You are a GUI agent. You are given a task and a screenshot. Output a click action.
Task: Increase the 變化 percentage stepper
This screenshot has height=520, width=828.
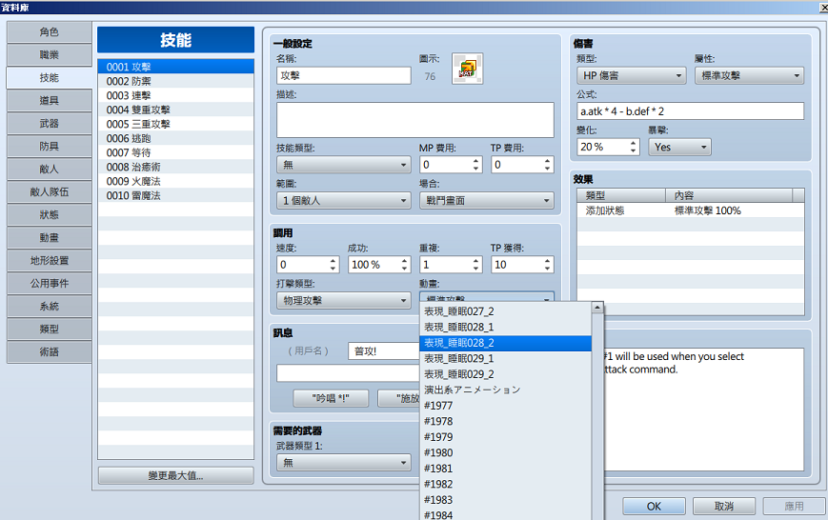coord(633,143)
